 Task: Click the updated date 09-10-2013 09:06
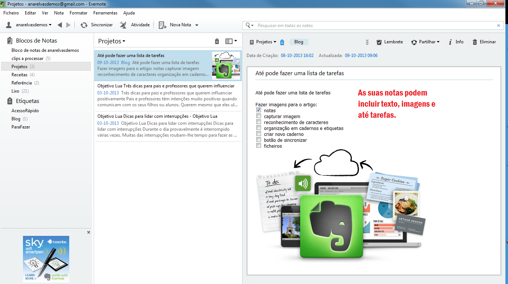coord(361,56)
